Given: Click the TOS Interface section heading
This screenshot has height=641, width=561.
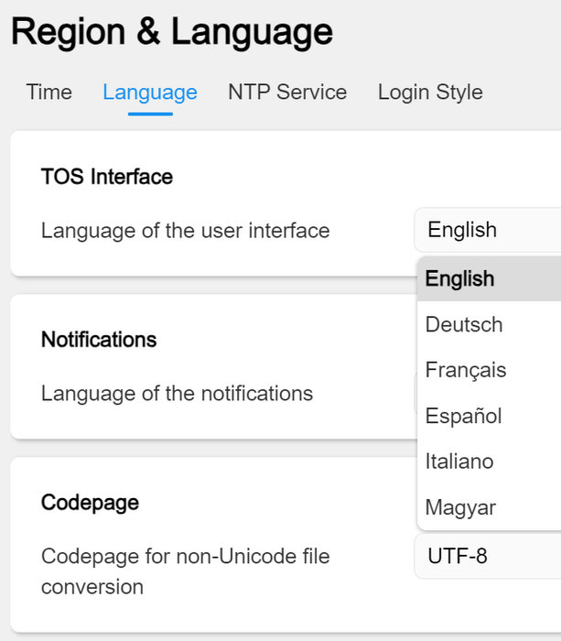Looking at the screenshot, I should pyautogui.click(x=107, y=177).
